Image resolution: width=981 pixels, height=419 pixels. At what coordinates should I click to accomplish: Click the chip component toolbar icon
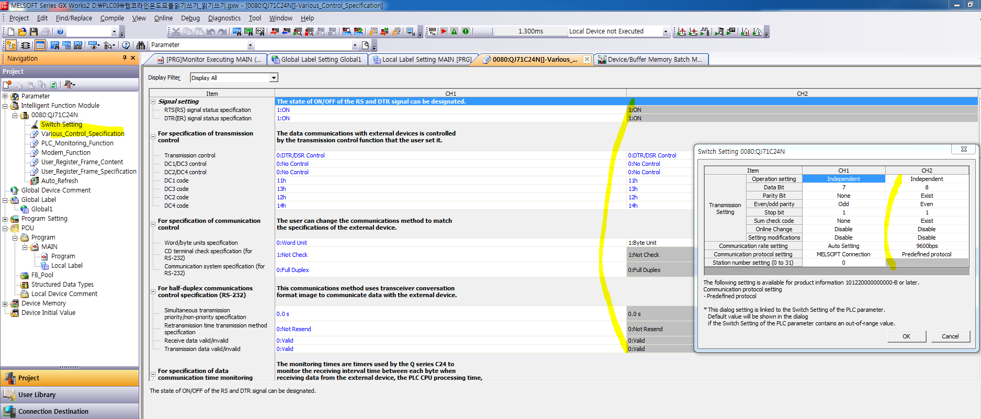click(25, 45)
